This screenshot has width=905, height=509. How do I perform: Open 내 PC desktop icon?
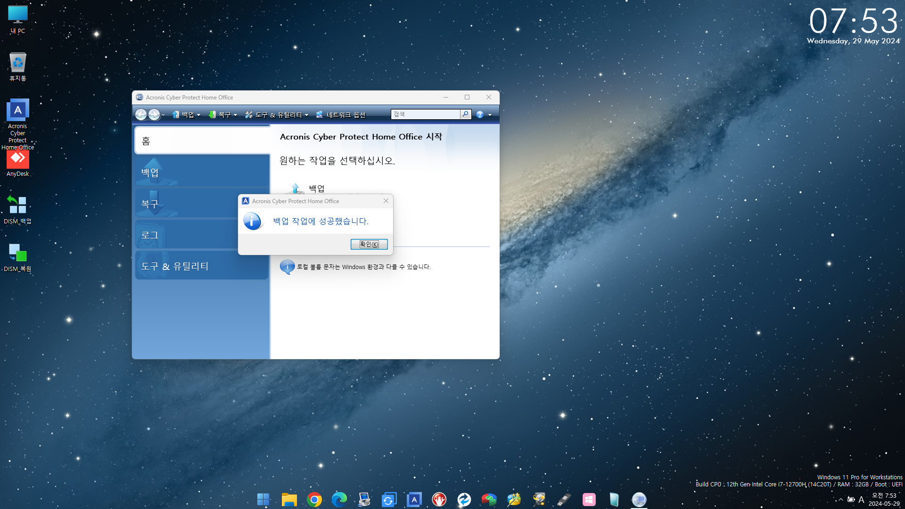point(18,20)
